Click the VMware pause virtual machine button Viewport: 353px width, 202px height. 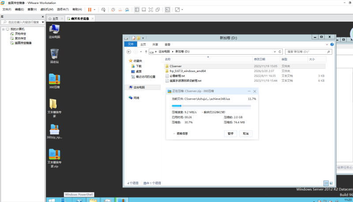click(x=90, y=10)
